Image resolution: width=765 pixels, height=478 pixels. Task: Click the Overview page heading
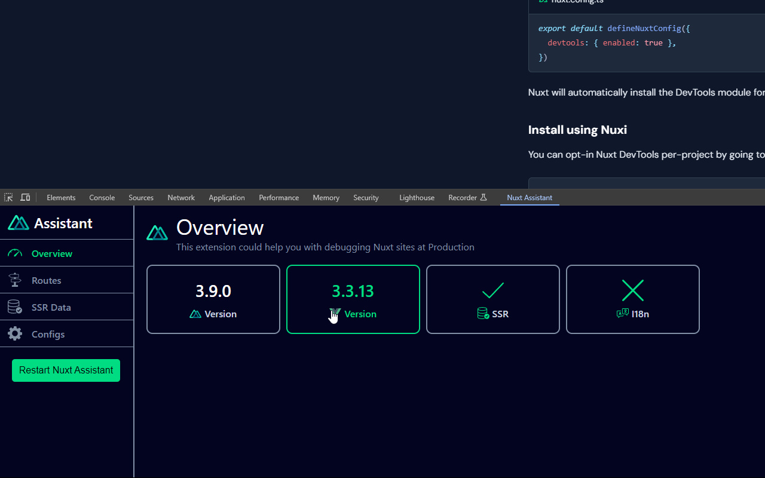(x=220, y=228)
